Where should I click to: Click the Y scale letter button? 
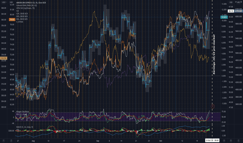[x=3, y=141]
